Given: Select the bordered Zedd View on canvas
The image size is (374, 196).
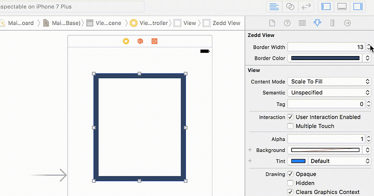Looking at the screenshot, I should pyautogui.click(x=140, y=128).
